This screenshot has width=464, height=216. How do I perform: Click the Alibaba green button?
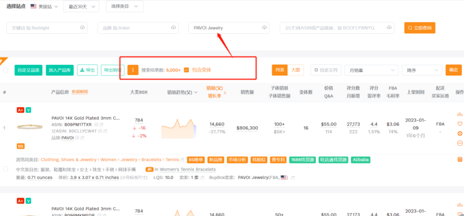pyautogui.click(x=361, y=160)
